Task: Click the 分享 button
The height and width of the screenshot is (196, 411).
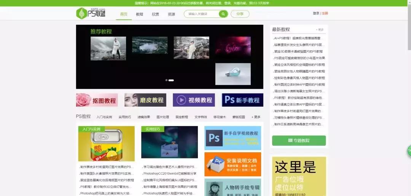Action: coord(240,14)
